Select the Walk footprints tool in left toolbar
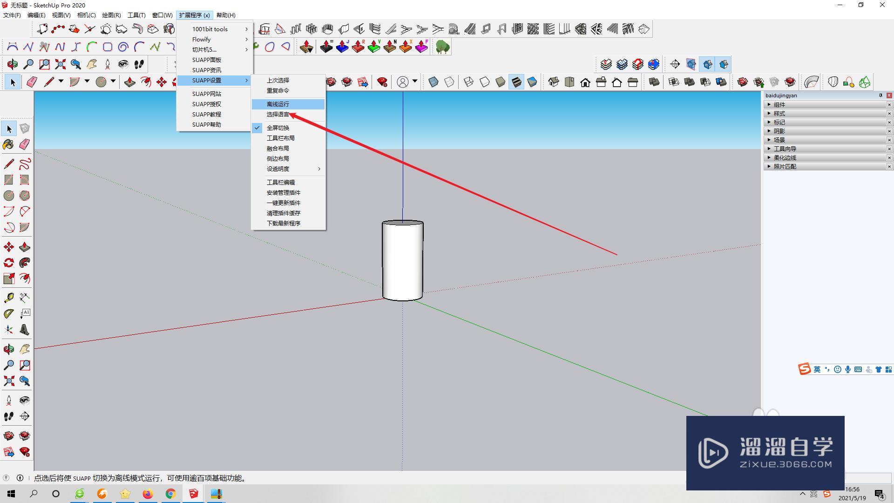The width and height of the screenshot is (894, 503). coord(9,416)
